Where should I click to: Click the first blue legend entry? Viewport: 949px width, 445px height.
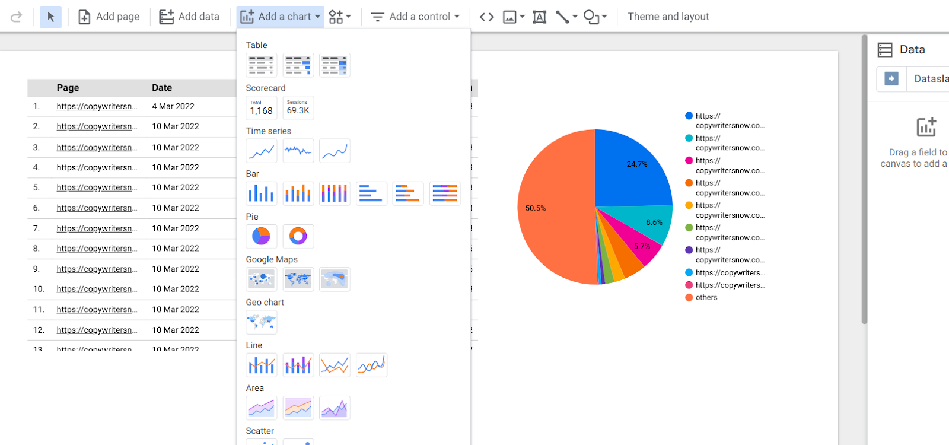click(x=724, y=121)
